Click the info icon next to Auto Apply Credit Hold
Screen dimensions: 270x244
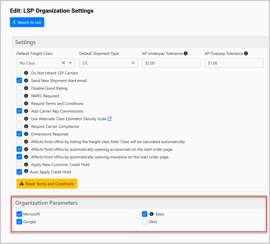click(26, 172)
